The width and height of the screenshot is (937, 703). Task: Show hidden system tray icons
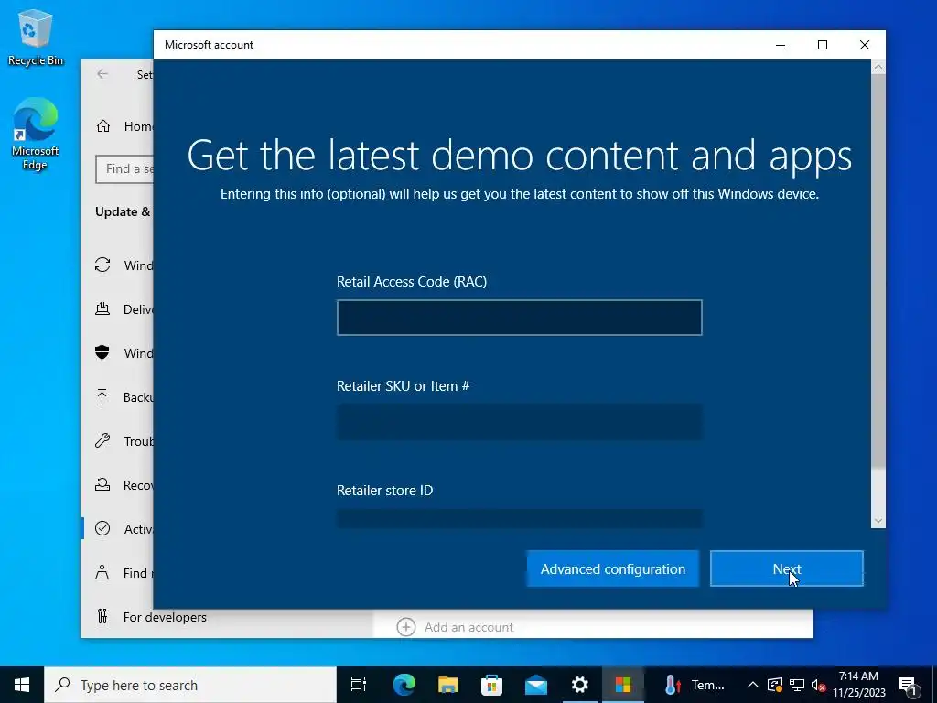pyautogui.click(x=753, y=685)
